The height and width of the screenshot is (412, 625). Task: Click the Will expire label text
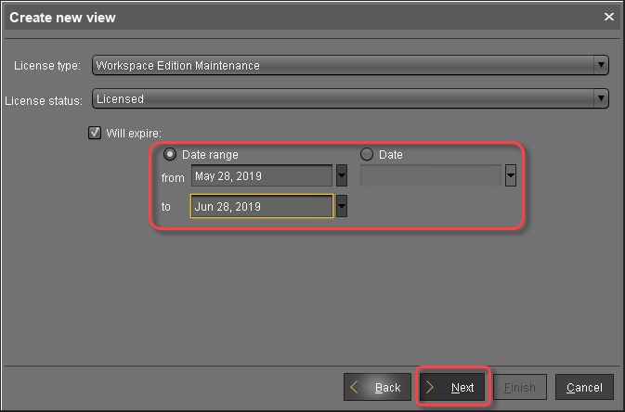click(x=134, y=133)
